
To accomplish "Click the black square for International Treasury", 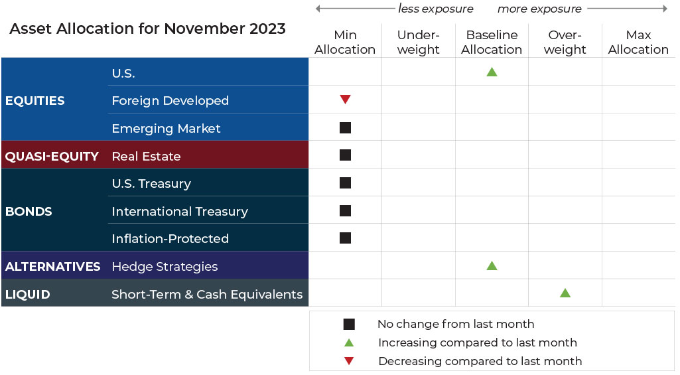I will point(345,211).
